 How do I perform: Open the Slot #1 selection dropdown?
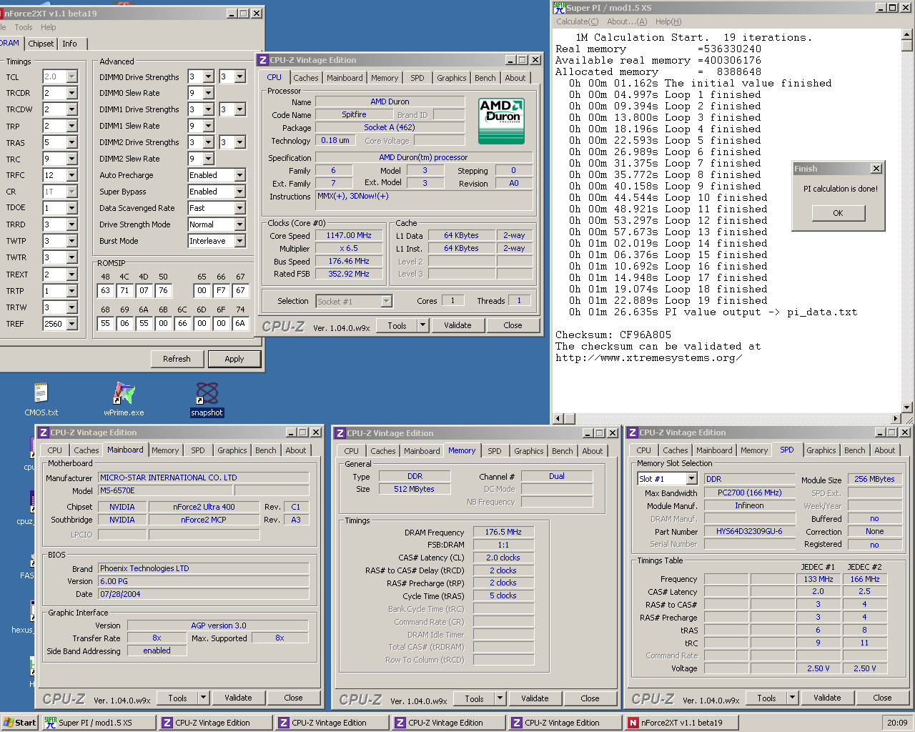(691, 479)
